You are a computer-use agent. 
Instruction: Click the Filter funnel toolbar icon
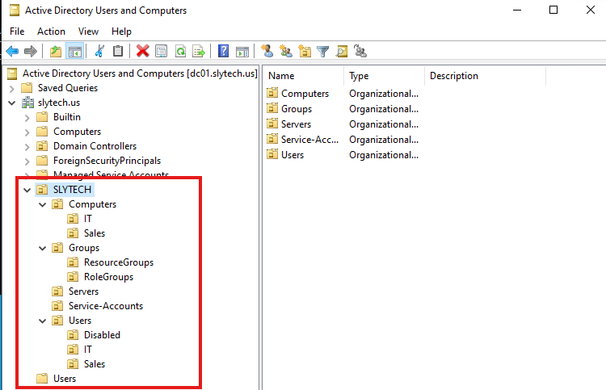(323, 52)
